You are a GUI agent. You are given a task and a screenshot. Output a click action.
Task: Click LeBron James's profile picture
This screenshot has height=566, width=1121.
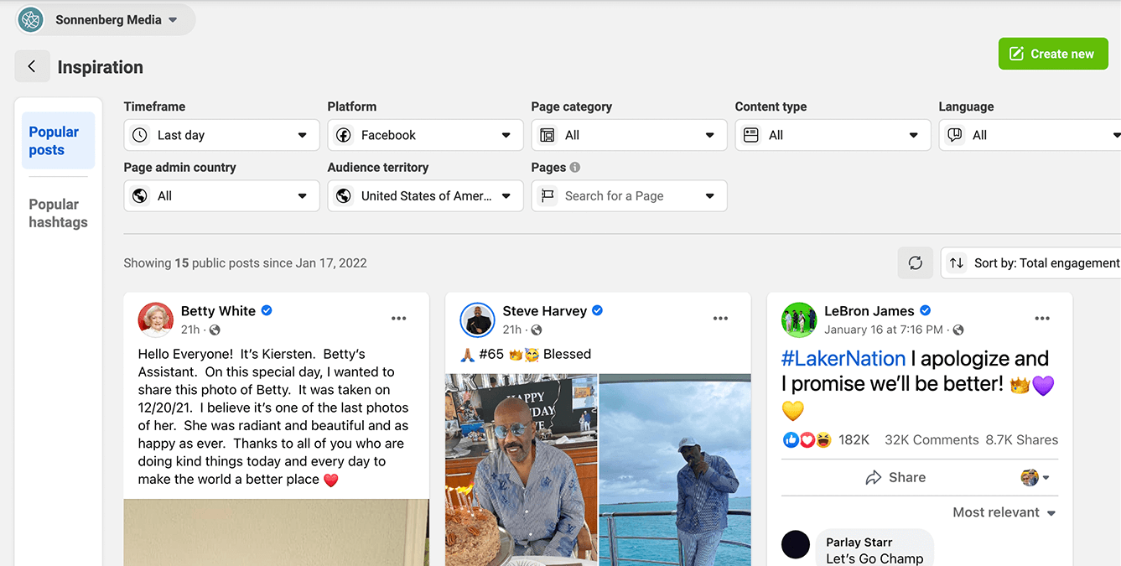coord(799,319)
